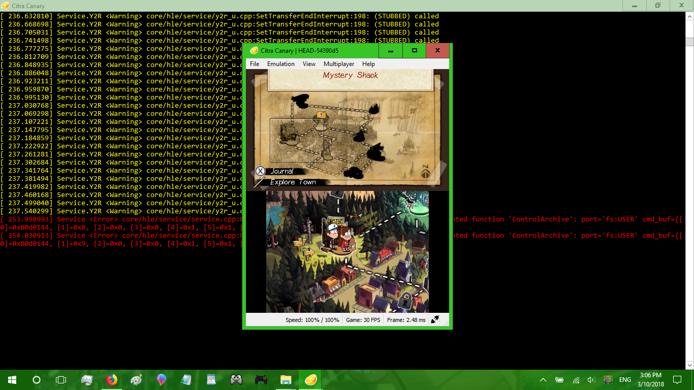Click the stylus icon beside Explore Town

coord(260,182)
